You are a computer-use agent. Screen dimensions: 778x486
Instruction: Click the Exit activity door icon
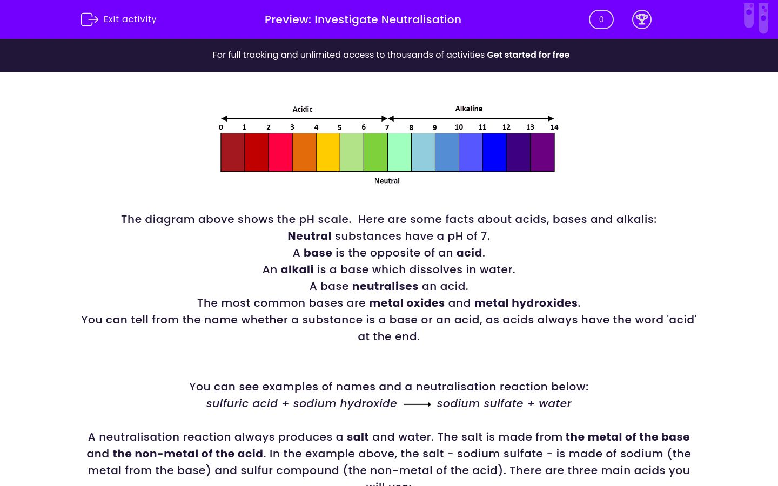(90, 19)
